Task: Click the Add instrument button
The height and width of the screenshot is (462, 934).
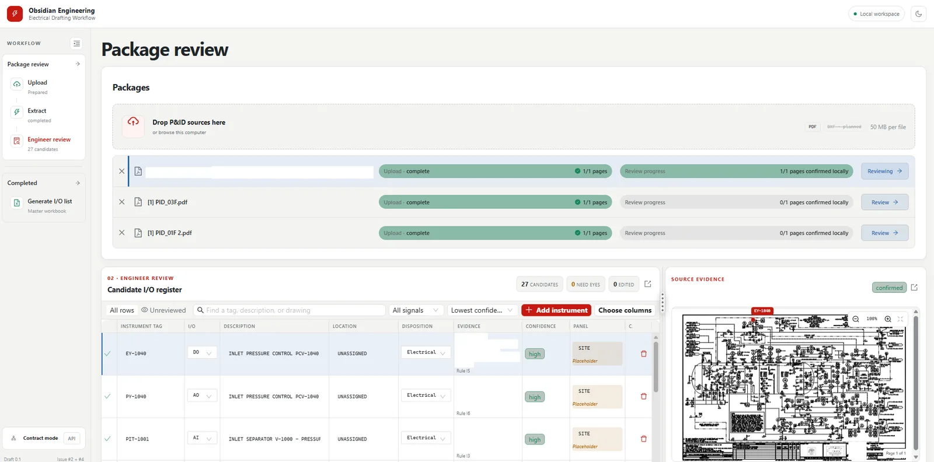Action: (x=556, y=310)
